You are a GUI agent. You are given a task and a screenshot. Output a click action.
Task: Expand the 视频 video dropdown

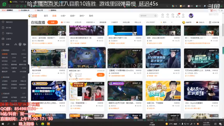coord(72,16)
